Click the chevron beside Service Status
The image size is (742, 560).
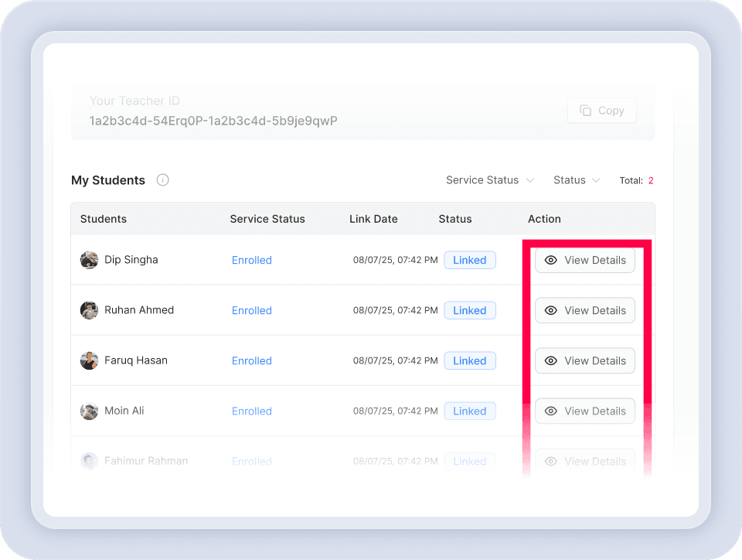[531, 180]
